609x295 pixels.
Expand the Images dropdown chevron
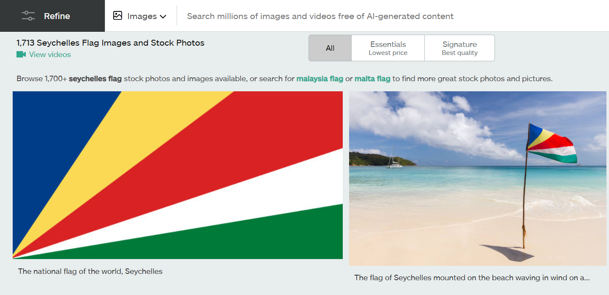tap(163, 16)
